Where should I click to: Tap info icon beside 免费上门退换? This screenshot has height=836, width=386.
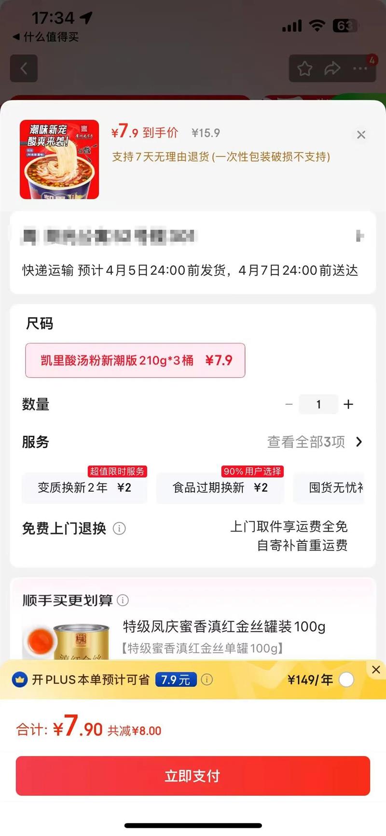click(x=119, y=528)
